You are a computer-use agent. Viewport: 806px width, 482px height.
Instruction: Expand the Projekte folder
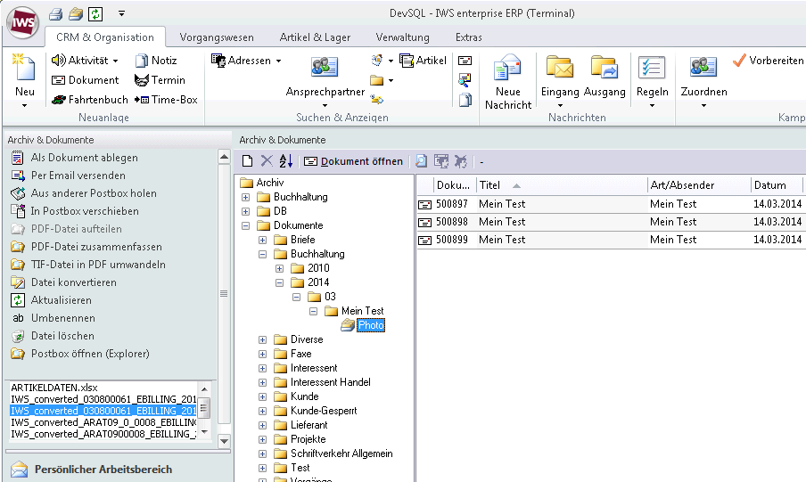263,439
